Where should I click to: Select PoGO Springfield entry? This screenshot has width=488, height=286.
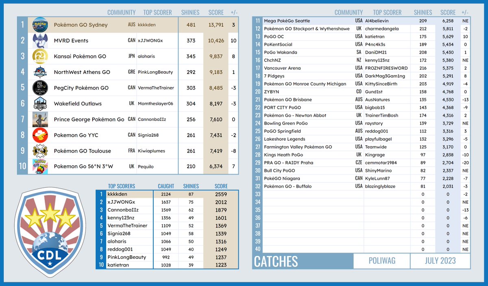click(x=282, y=131)
